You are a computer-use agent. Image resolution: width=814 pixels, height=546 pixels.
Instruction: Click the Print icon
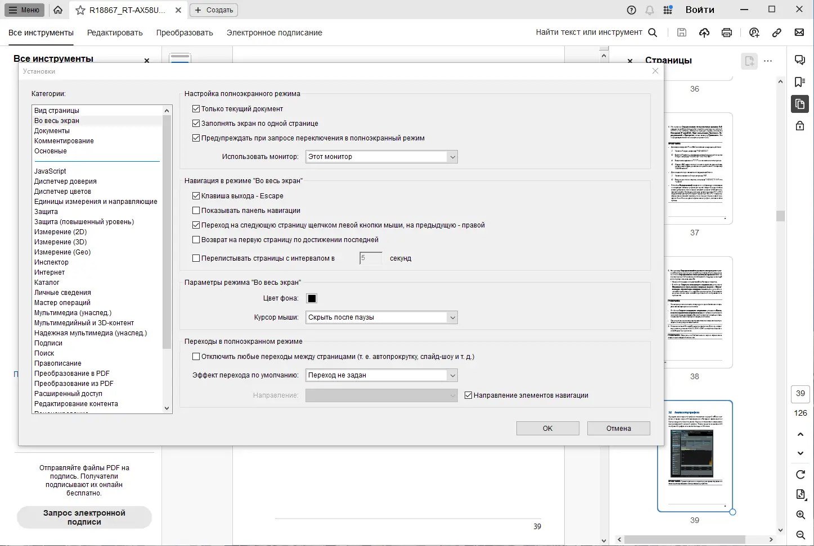727,33
